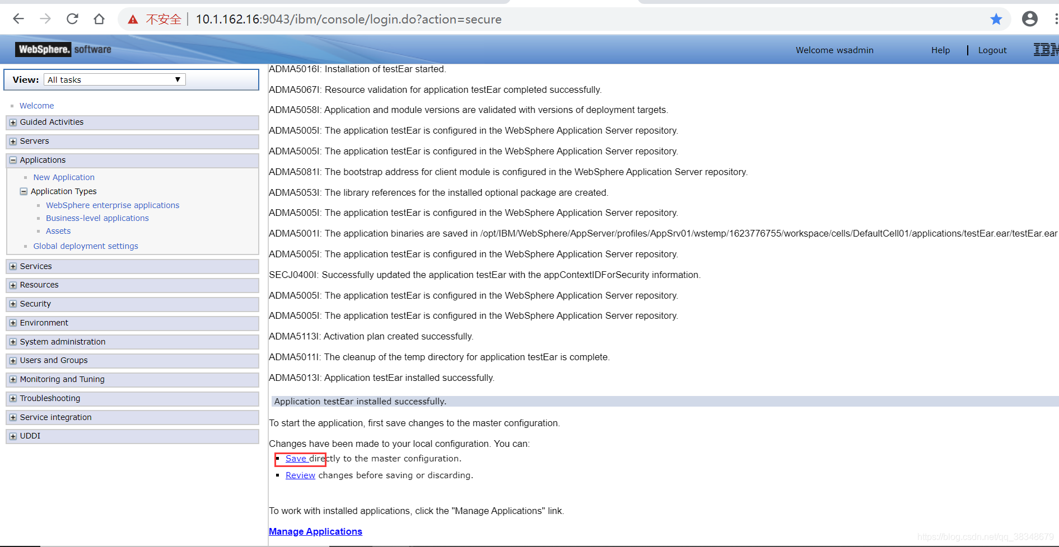Click the ADMA5067I resource validation message
Viewport: 1059px width, 547px height.
[435, 90]
